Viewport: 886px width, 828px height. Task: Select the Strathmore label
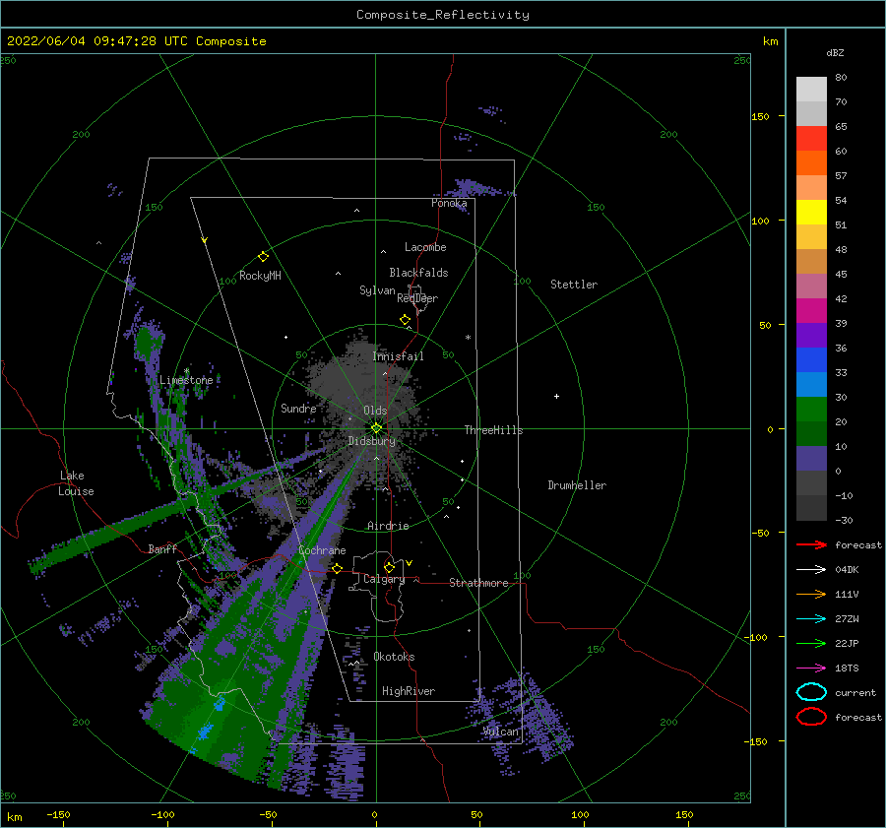point(478,583)
